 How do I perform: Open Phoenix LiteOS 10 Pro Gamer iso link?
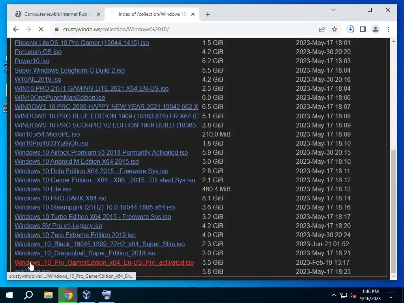[82, 43]
